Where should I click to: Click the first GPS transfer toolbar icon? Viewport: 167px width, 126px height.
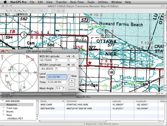58,11
